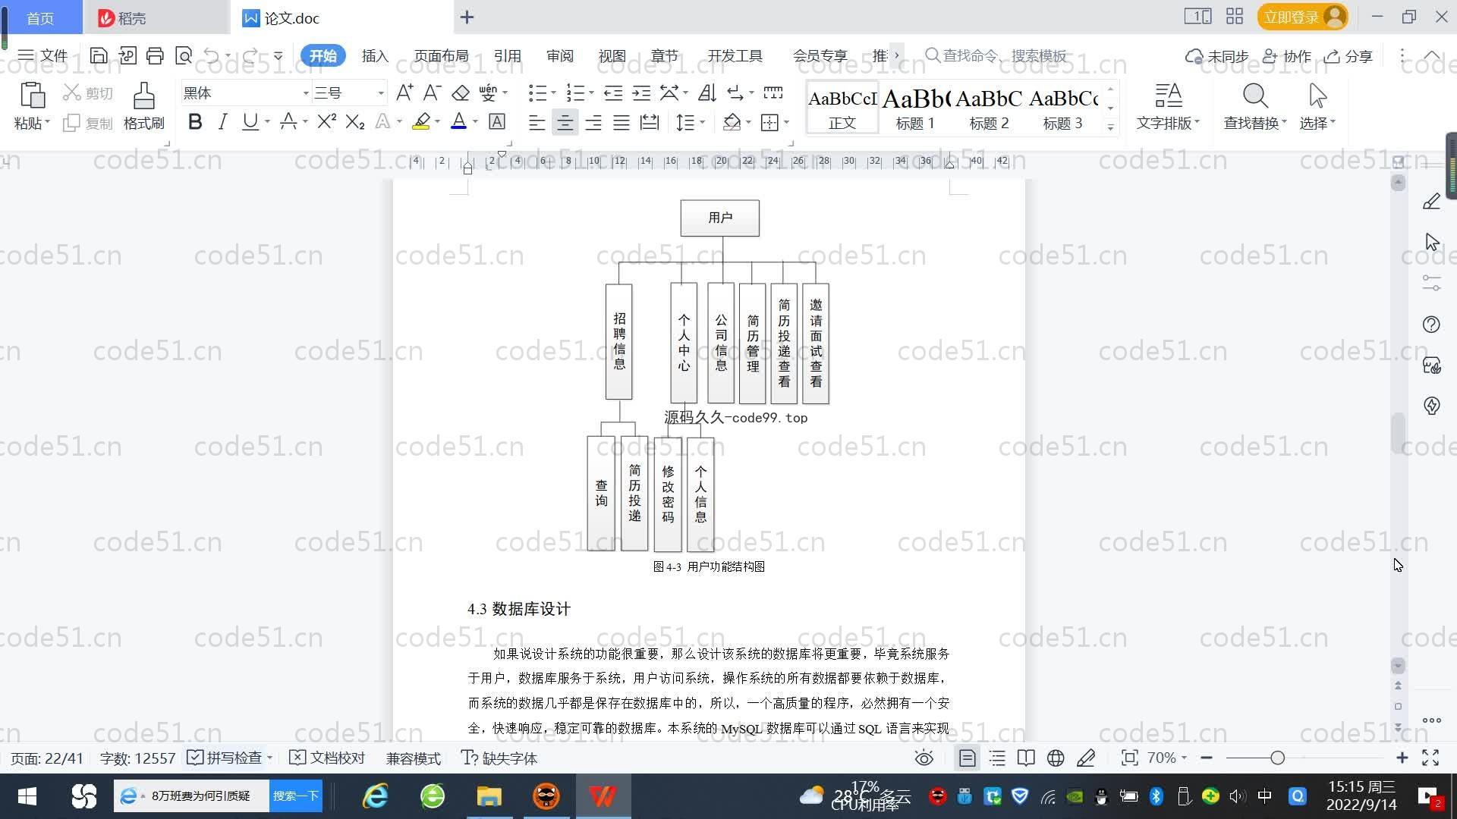Click the zoom slider handle

pos(1277,758)
